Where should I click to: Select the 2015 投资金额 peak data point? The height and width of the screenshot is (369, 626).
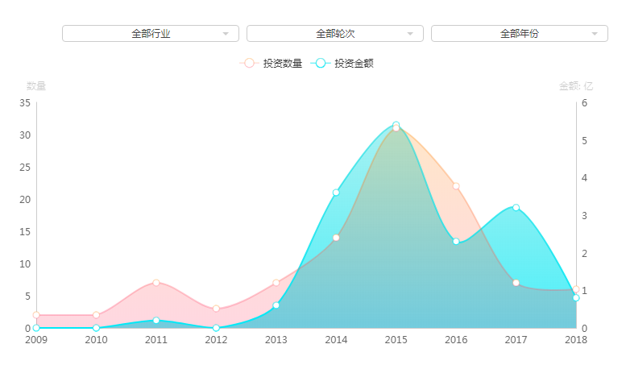point(396,125)
